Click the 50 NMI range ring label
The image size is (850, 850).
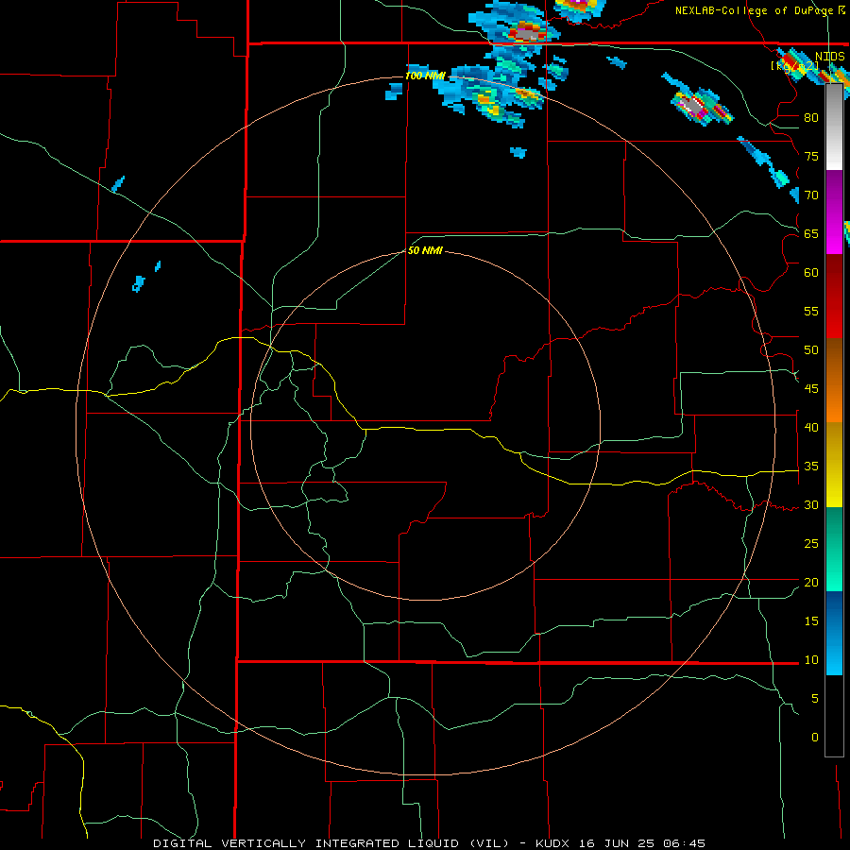425,250
